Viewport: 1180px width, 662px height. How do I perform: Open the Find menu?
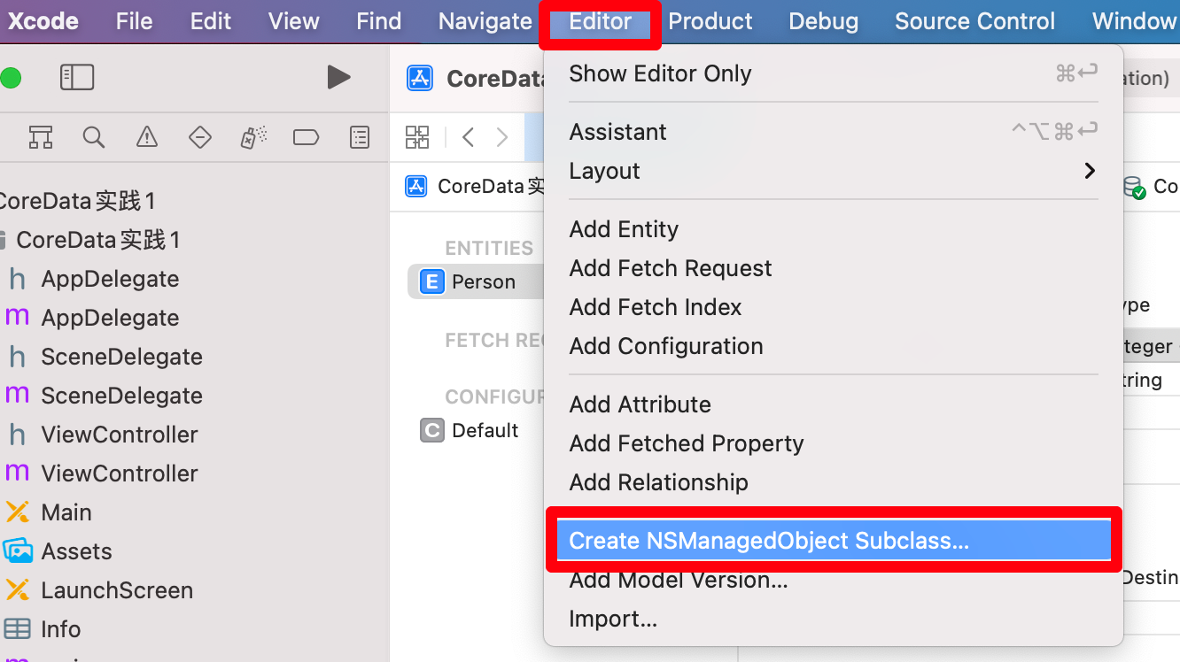tap(379, 21)
